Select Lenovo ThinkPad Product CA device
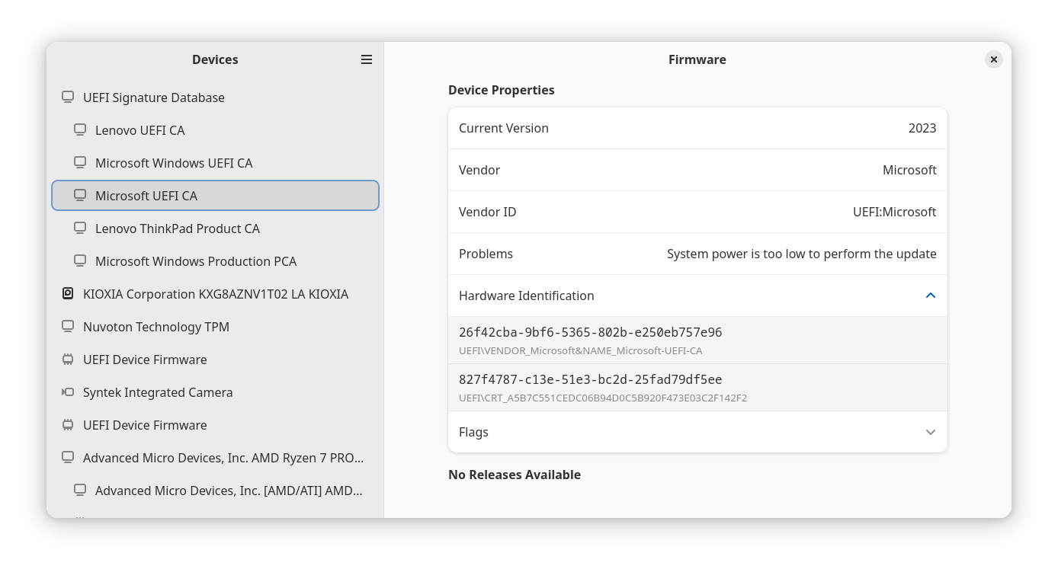The height and width of the screenshot is (569, 1058). [215, 229]
